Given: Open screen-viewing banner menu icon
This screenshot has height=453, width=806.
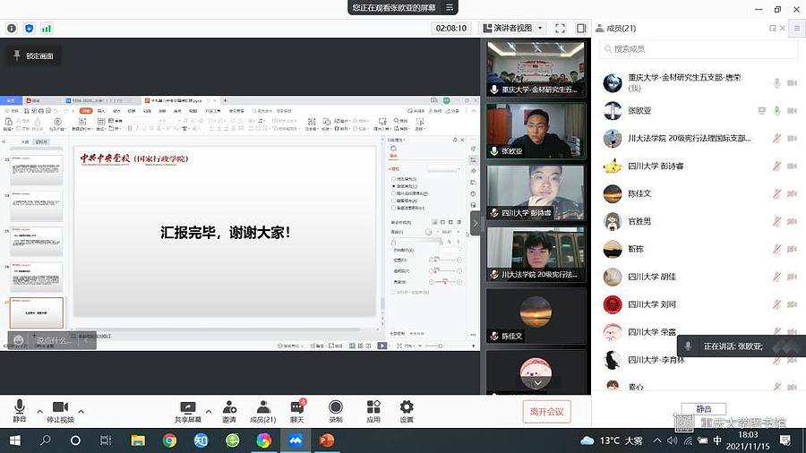Looking at the screenshot, I should pyautogui.click(x=450, y=7).
